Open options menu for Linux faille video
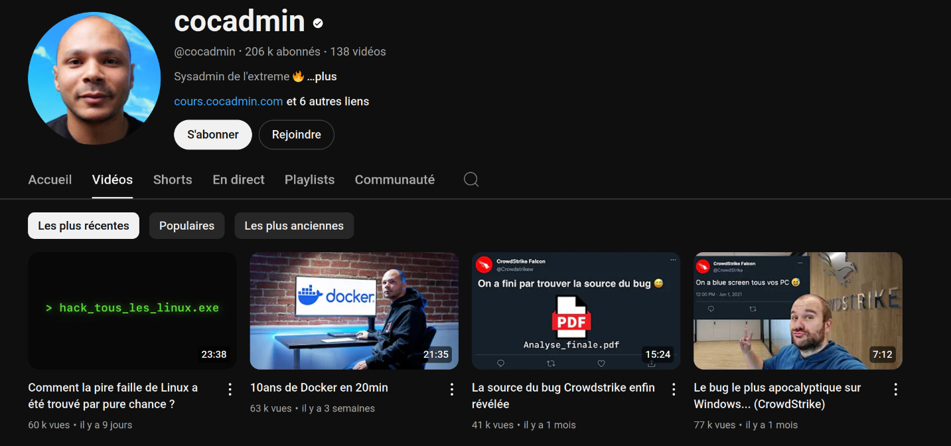This screenshot has width=951, height=446. pos(230,390)
